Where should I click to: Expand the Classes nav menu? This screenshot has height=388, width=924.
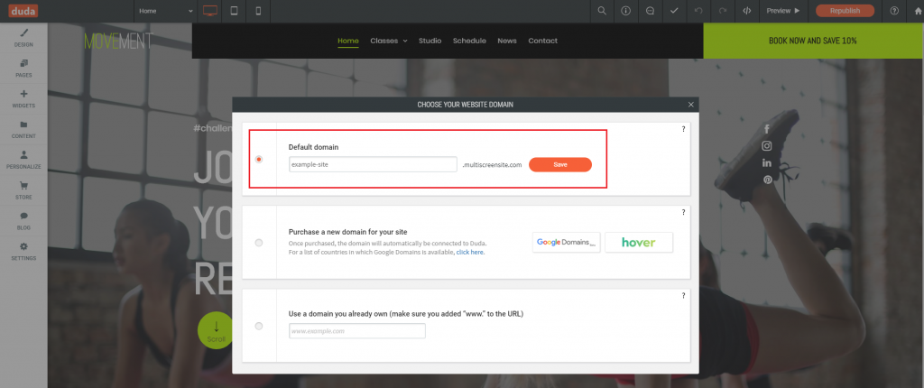(389, 41)
